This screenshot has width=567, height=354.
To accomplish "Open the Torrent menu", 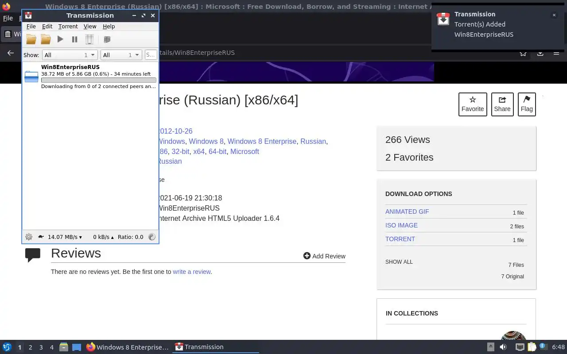I will (68, 27).
